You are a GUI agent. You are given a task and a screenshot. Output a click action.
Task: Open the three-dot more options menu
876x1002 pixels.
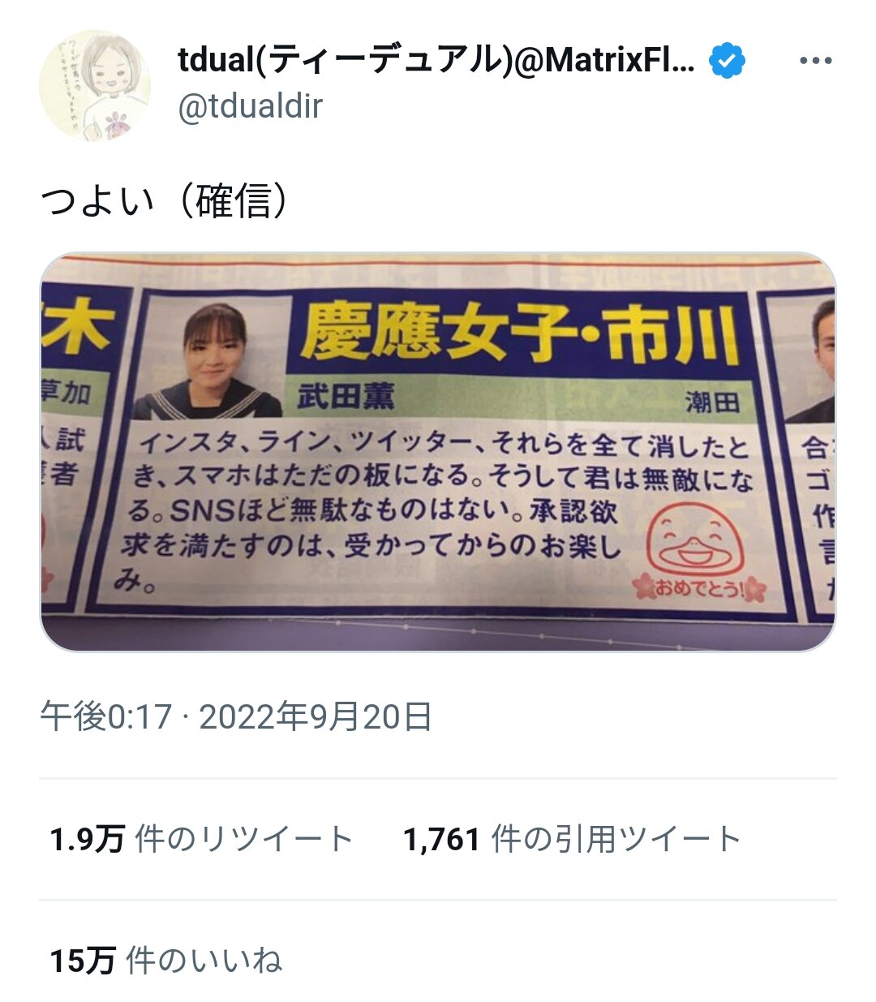point(814,61)
